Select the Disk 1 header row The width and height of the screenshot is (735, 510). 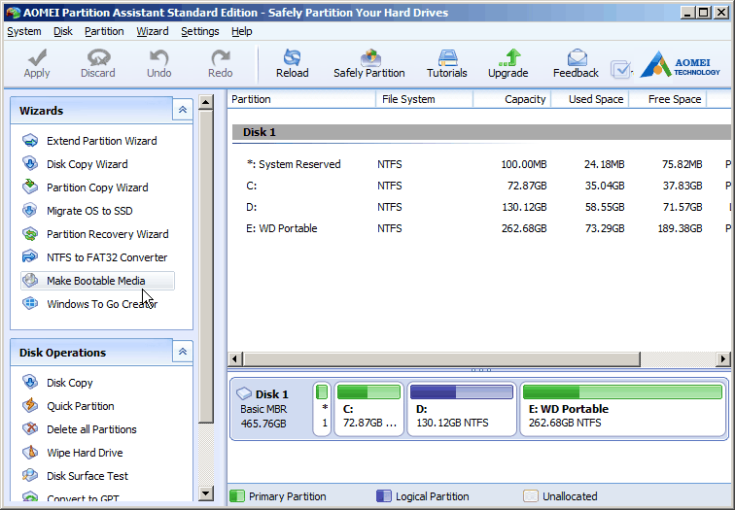tap(481, 132)
